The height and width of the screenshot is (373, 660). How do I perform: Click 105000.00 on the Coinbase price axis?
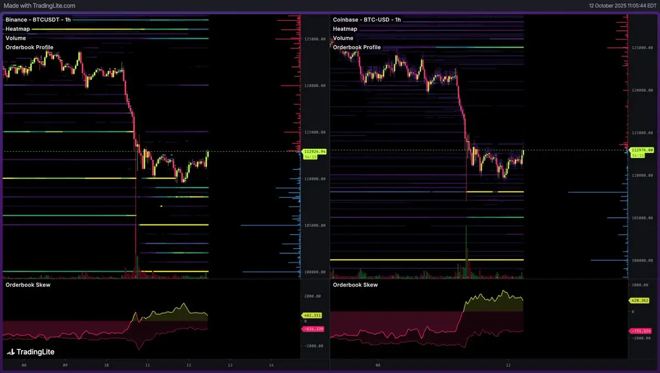click(642, 218)
